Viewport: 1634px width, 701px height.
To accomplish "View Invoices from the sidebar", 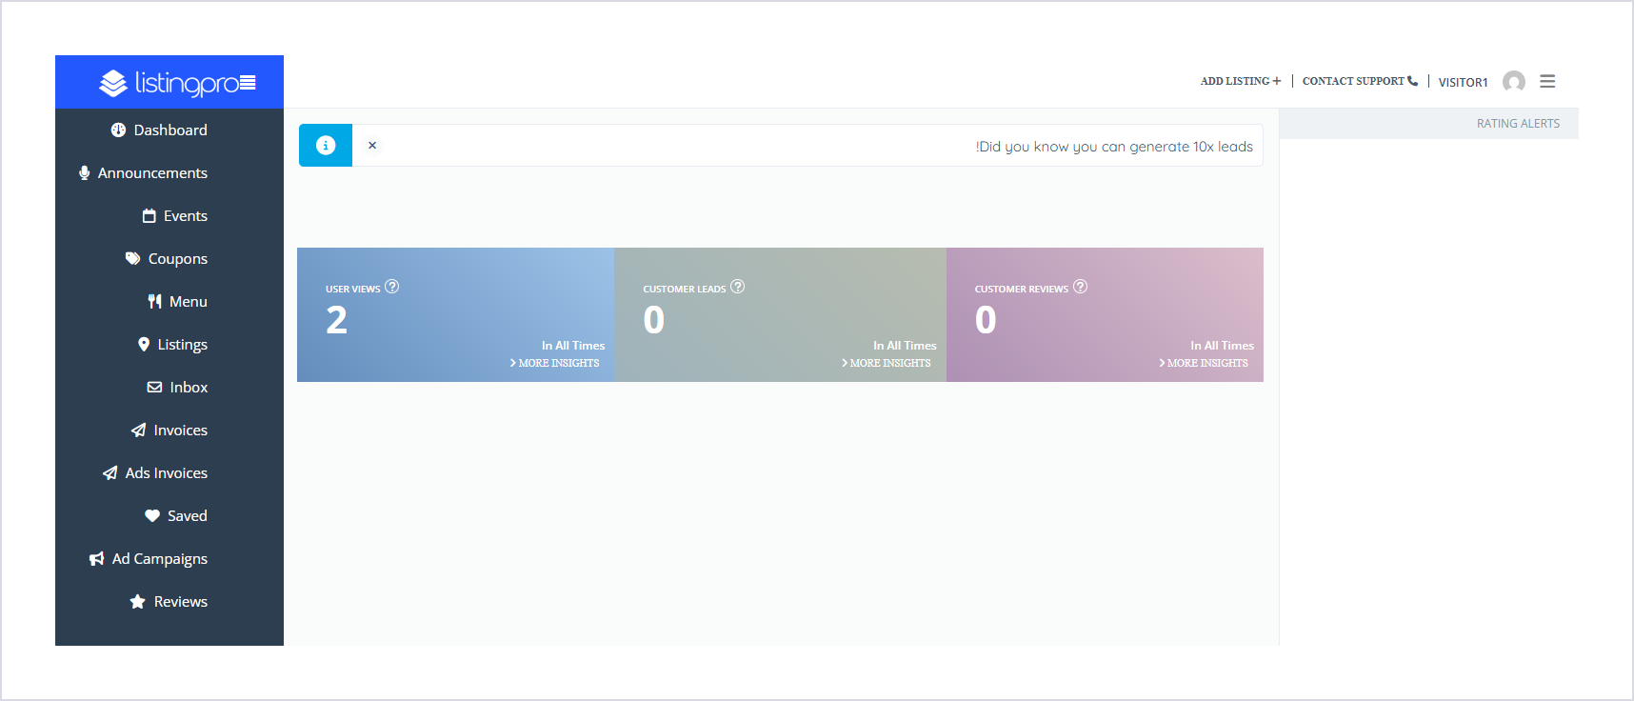I will pyautogui.click(x=169, y=431).
